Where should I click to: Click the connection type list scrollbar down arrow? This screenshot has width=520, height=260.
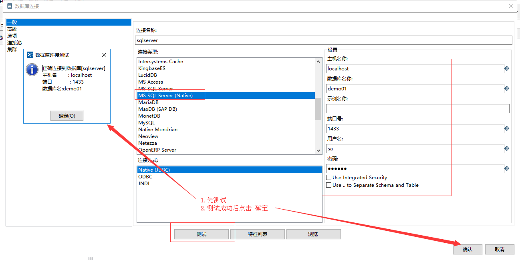click(318, 151)
